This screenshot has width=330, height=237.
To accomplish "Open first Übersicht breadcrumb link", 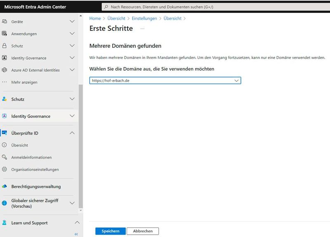I will 116,18.
